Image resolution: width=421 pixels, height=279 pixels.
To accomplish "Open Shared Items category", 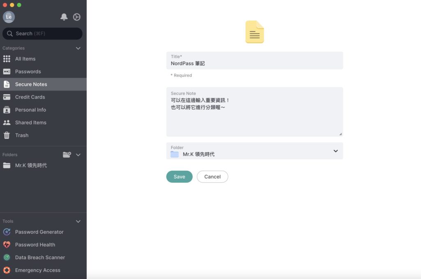I will tap(43, 123).
